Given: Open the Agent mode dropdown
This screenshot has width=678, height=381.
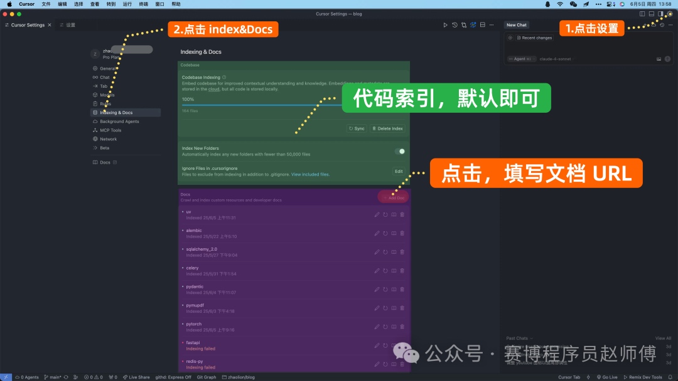Looking at the screenshot, I should click(x=522, y=59).
